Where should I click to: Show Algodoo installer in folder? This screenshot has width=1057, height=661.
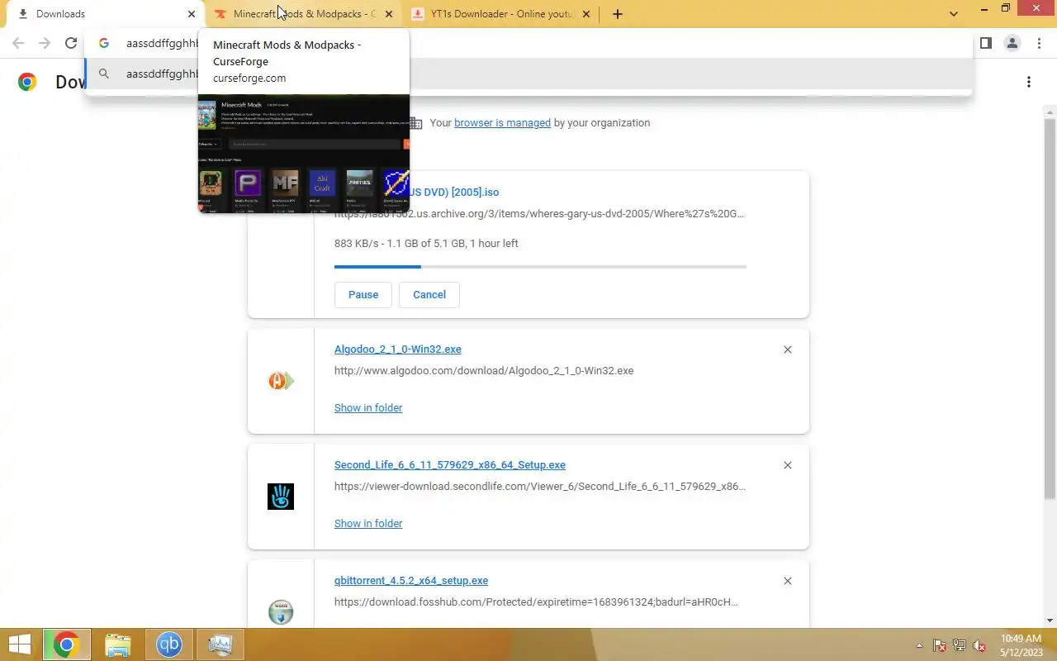pyautogui.click(x=368, y=407)
